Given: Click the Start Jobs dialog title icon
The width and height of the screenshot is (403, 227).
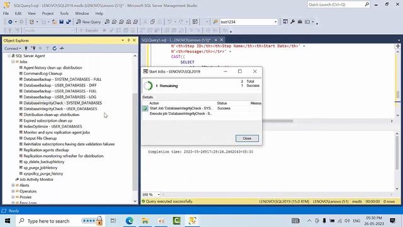Looking at the screenshot, I should click(145, 71).
